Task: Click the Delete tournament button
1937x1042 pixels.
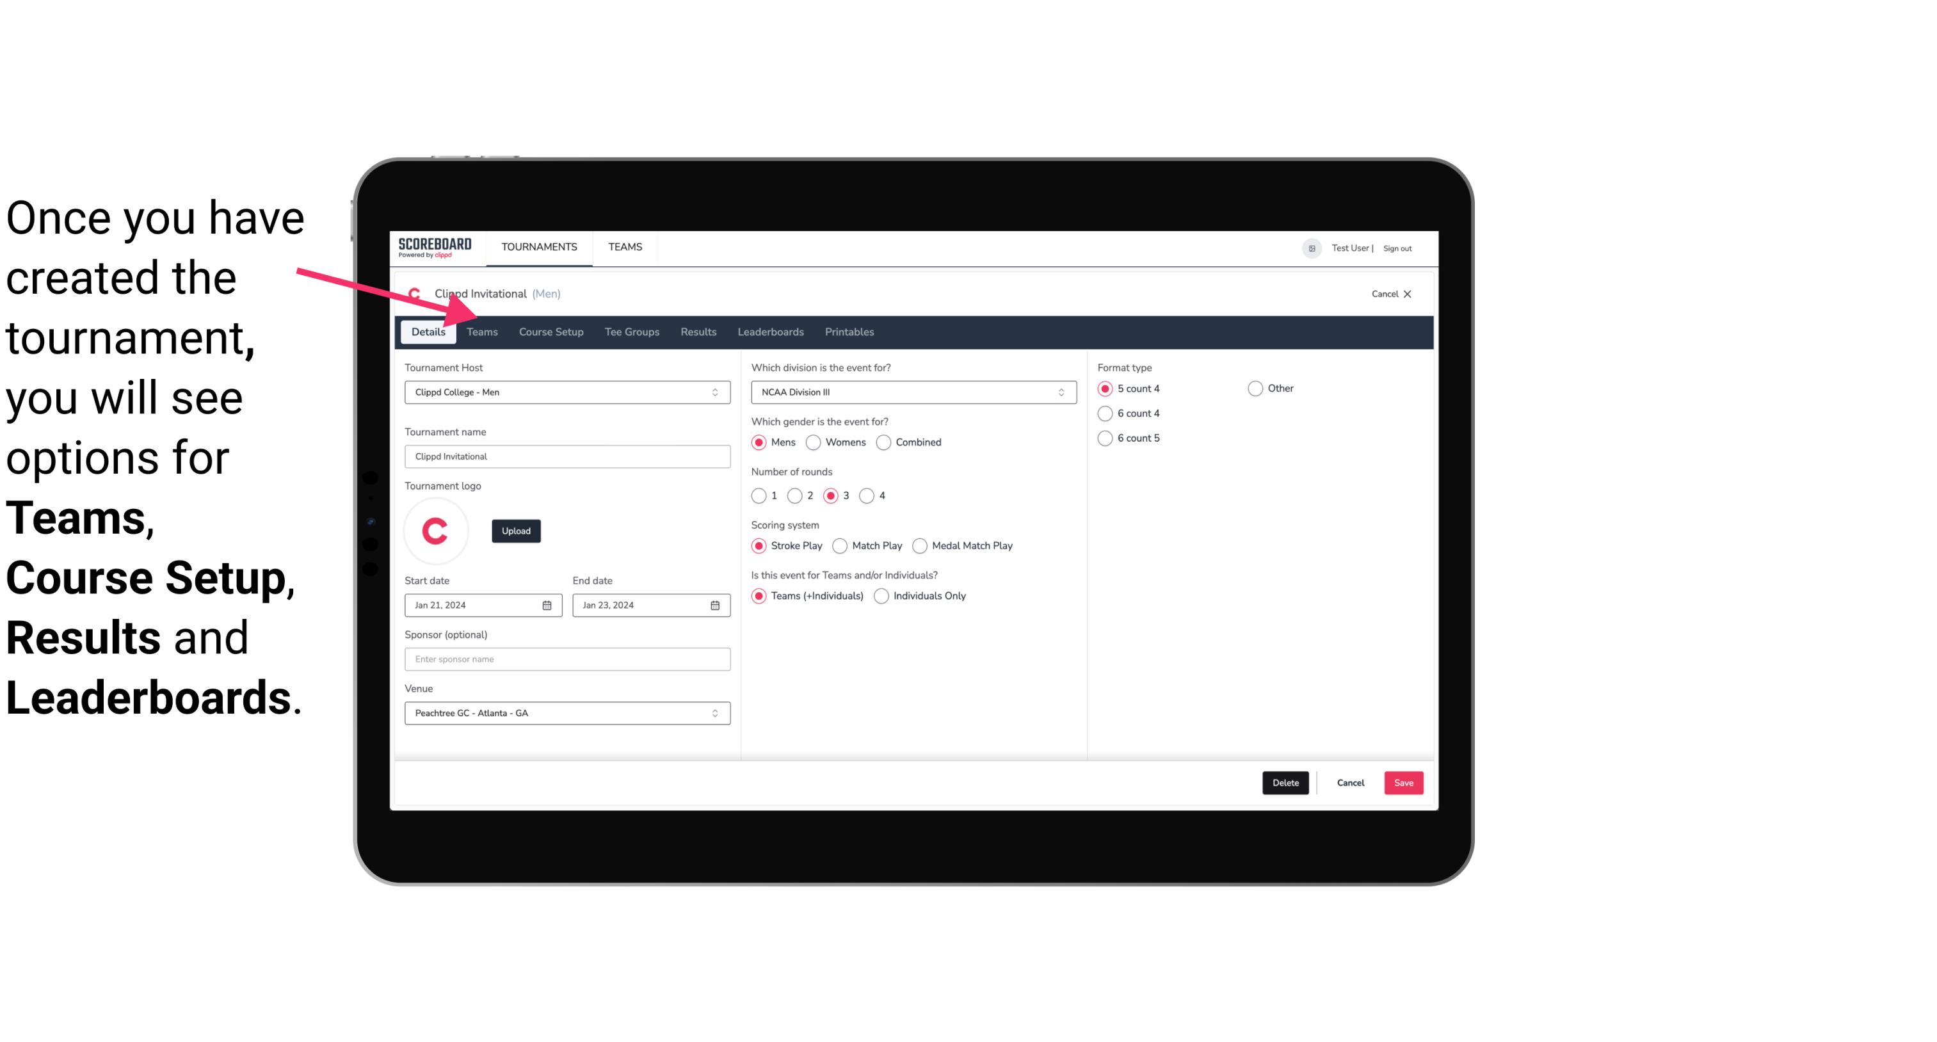Action: (1285, 783)
